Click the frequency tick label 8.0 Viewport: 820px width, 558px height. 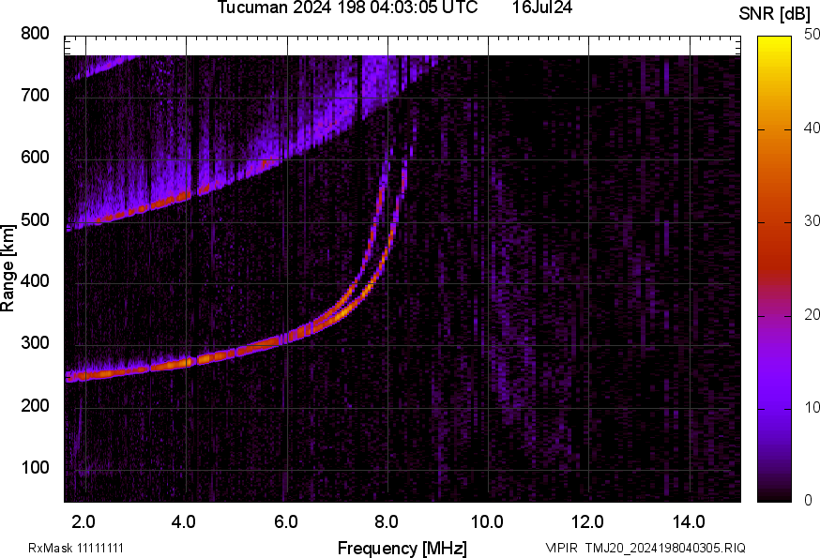tap(386, 521)
